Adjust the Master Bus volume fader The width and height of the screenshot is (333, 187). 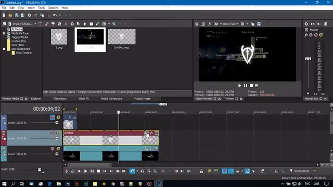pos(308,59)
